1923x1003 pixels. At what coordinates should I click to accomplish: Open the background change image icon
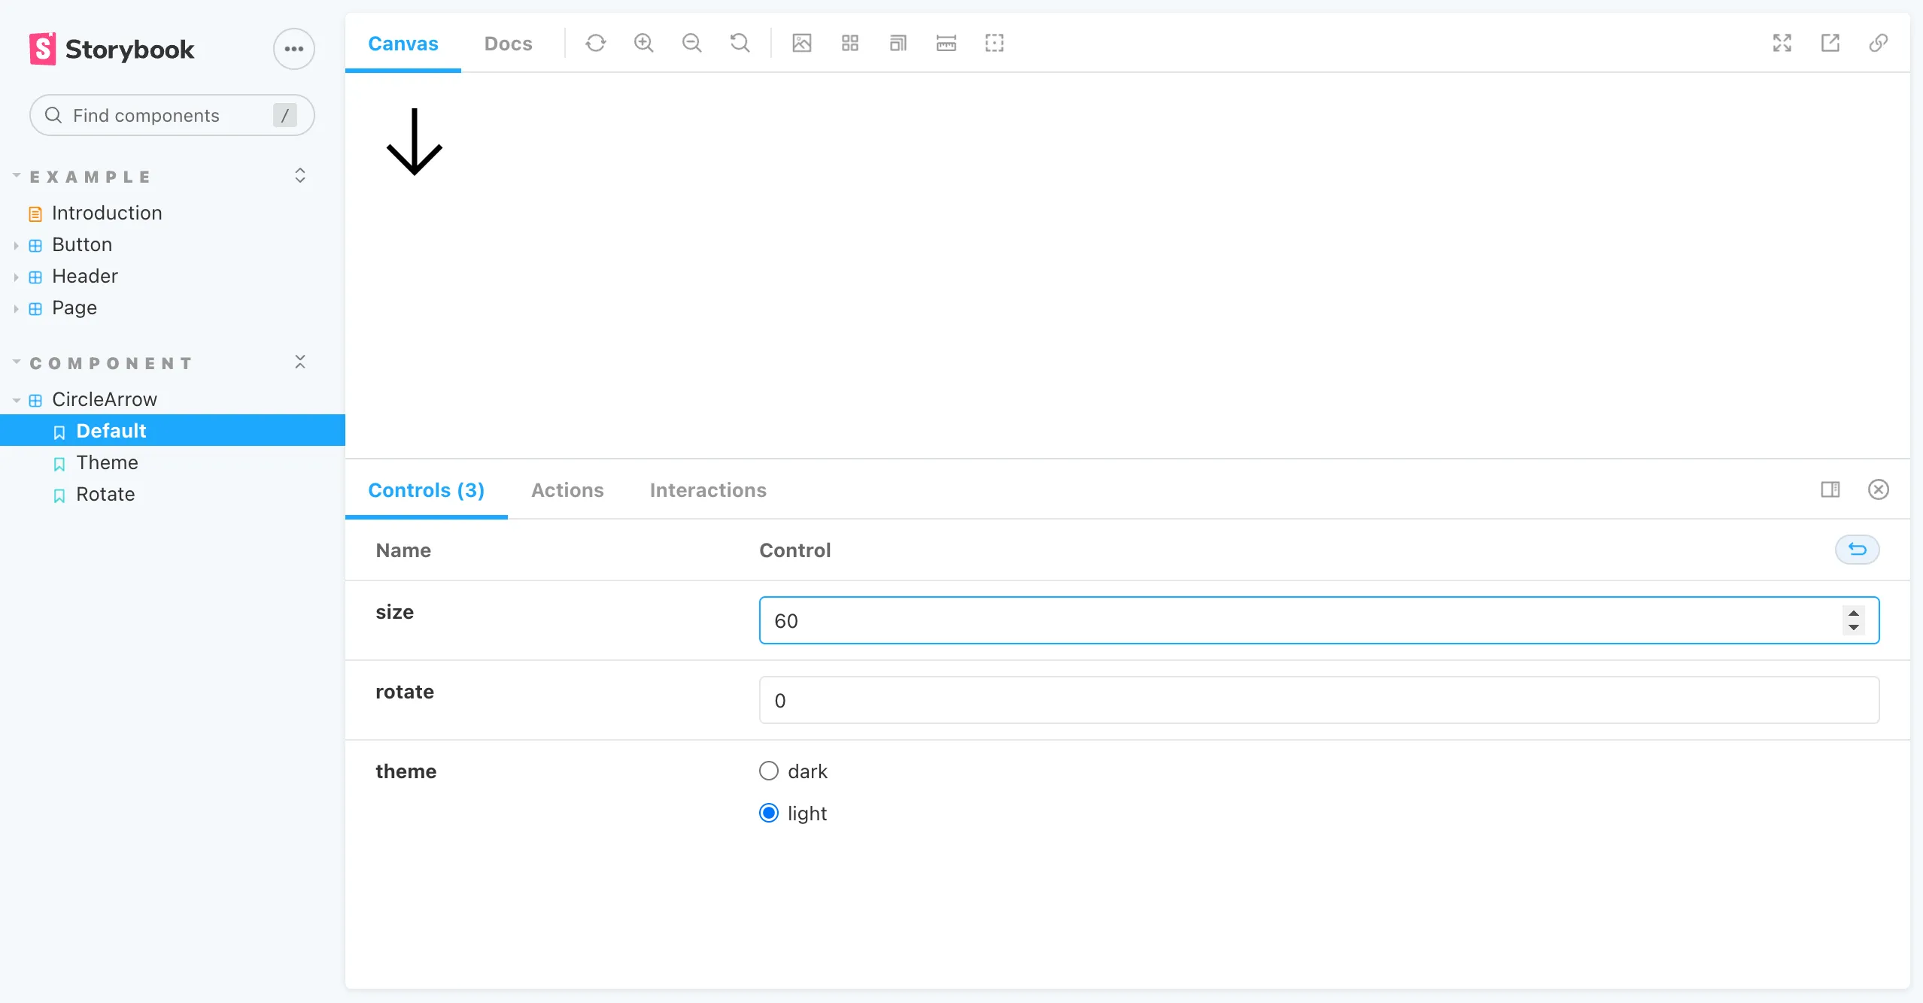802,43
